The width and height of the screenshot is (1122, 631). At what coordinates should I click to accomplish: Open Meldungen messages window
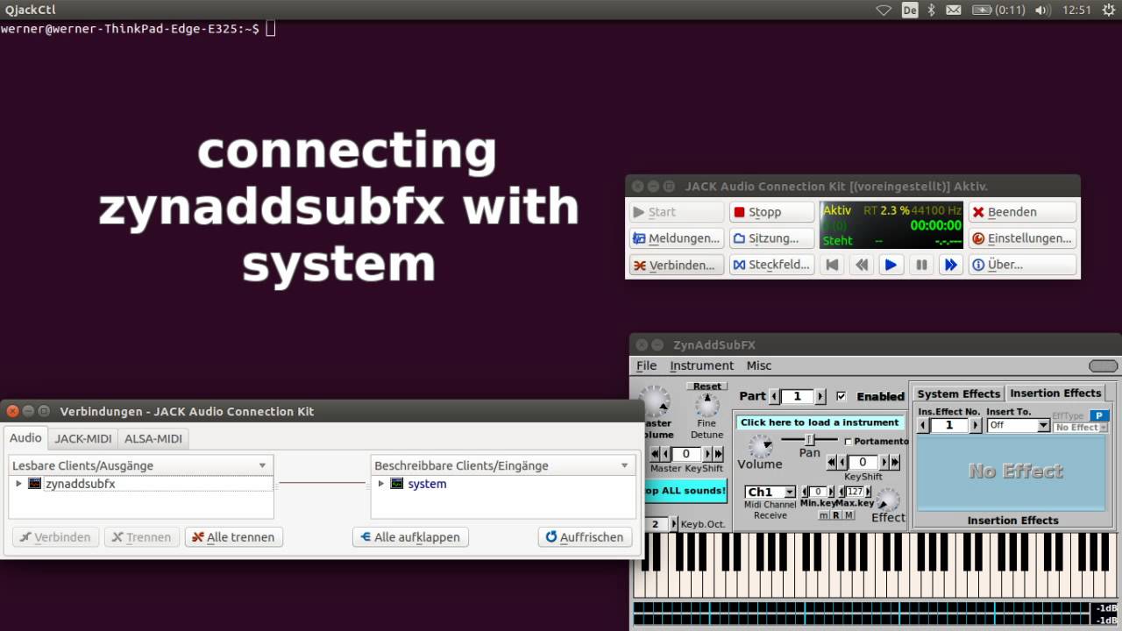(x=676, y=238)
